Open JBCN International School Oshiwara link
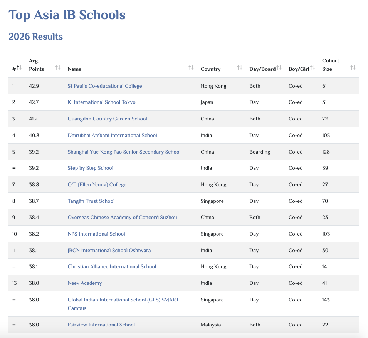Image resolution: width=368 pixels, height=338 pixels. coord(109,250)
